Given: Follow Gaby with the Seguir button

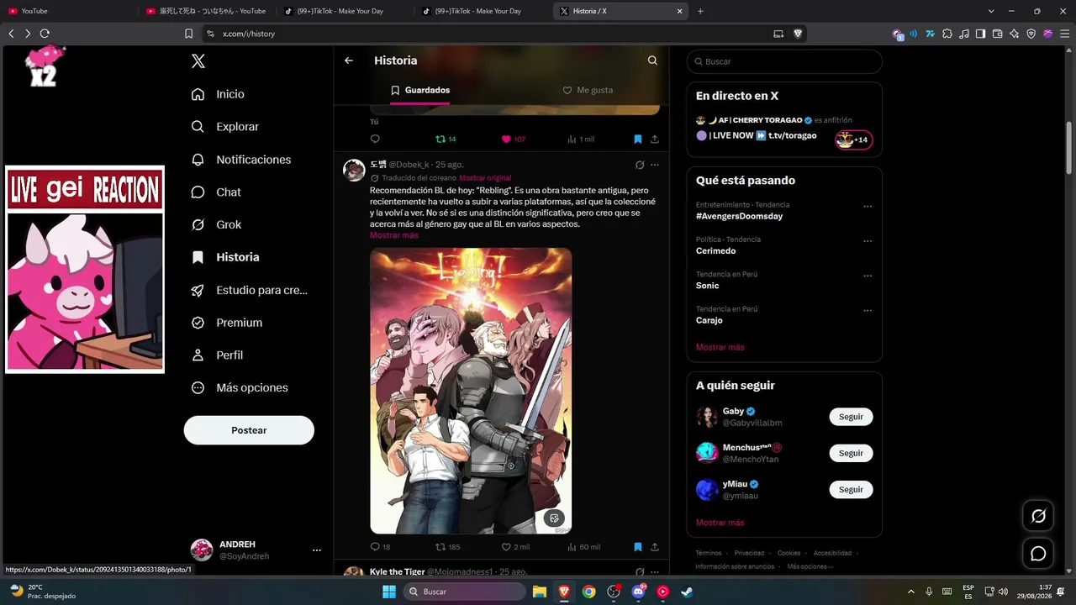Looking at the screenshot, I should [851, 417].
